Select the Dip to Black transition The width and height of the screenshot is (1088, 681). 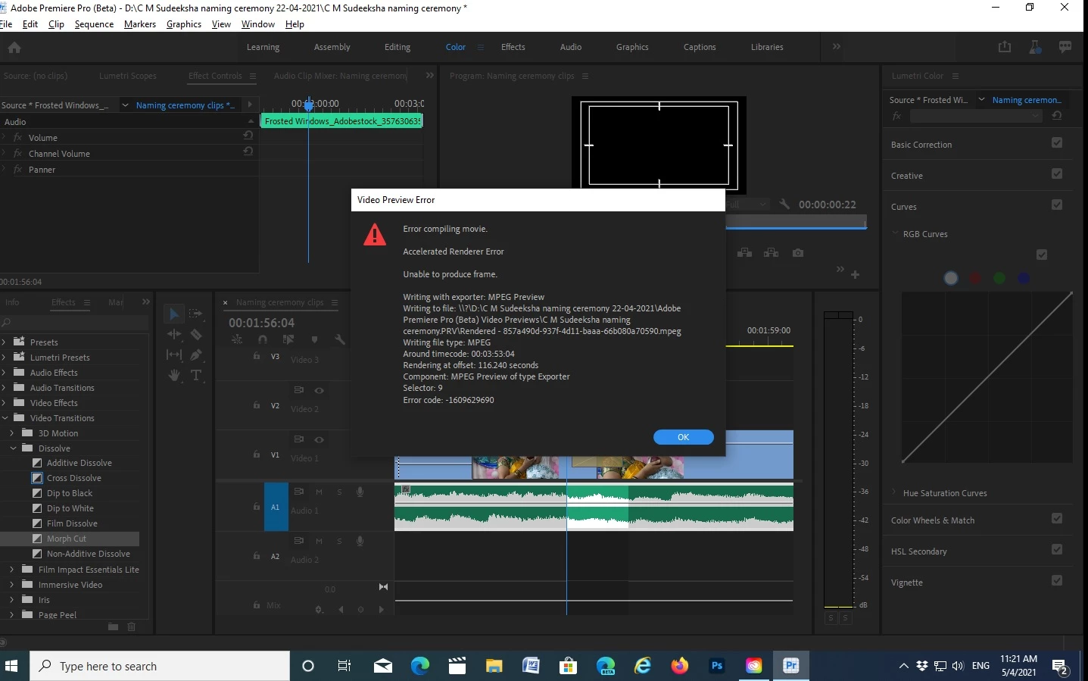click(70, 493)
